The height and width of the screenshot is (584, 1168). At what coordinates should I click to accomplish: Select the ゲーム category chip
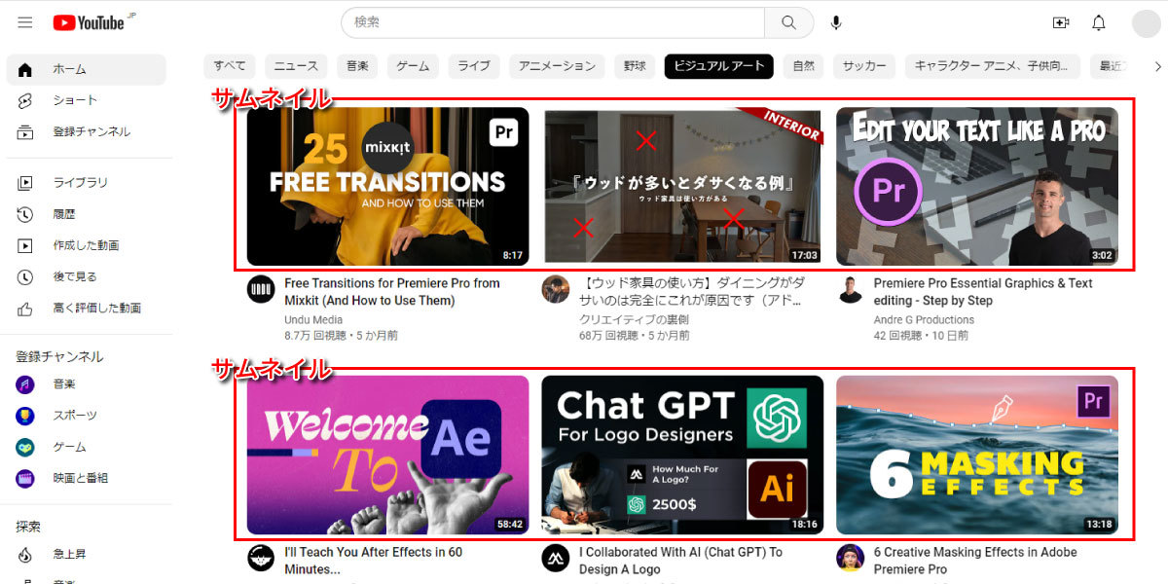tap(413, 66)
